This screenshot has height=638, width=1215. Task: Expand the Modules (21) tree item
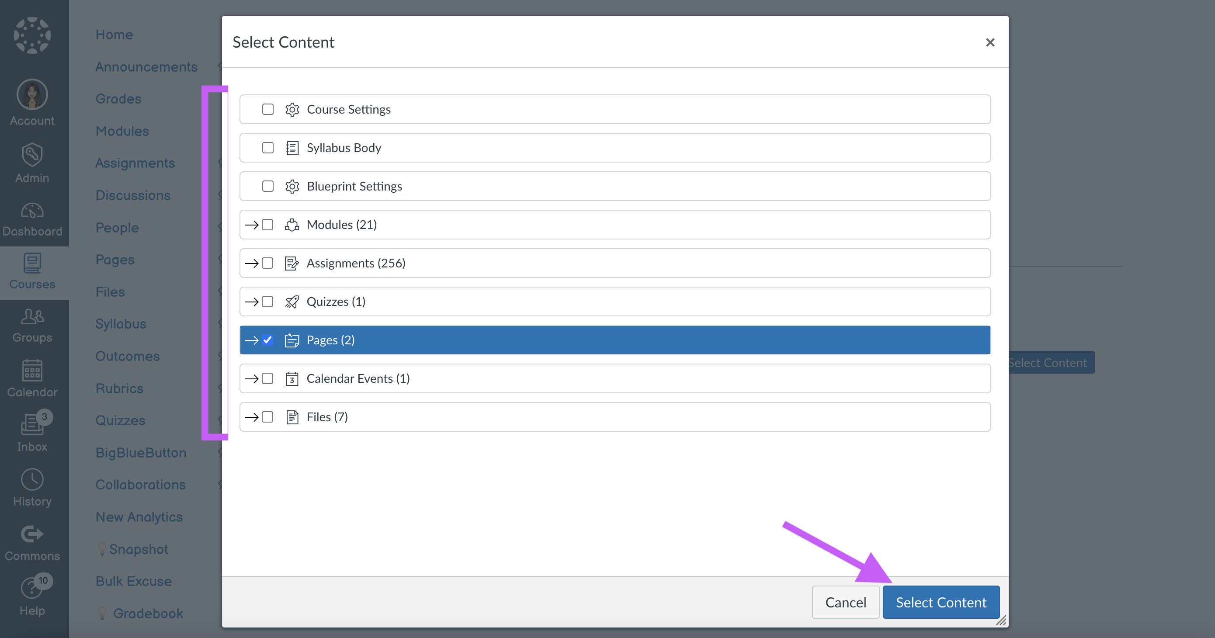[252, 224]
